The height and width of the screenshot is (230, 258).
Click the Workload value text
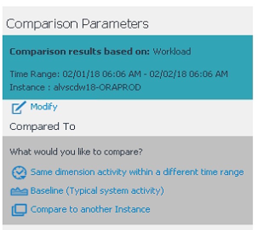tap(172, 52)
